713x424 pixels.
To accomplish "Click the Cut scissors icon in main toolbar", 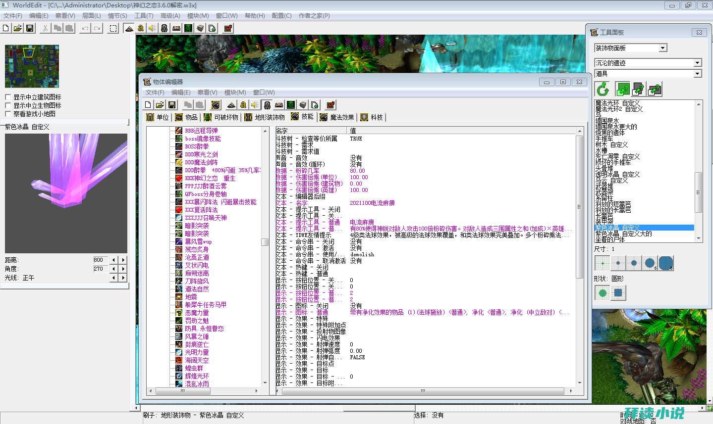I will (45, 28).
